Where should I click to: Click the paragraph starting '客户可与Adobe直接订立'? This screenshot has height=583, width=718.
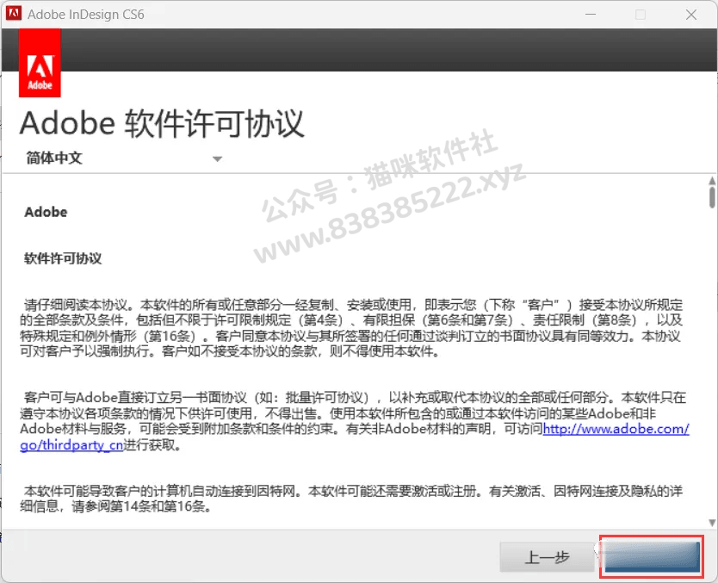[355, 421]
